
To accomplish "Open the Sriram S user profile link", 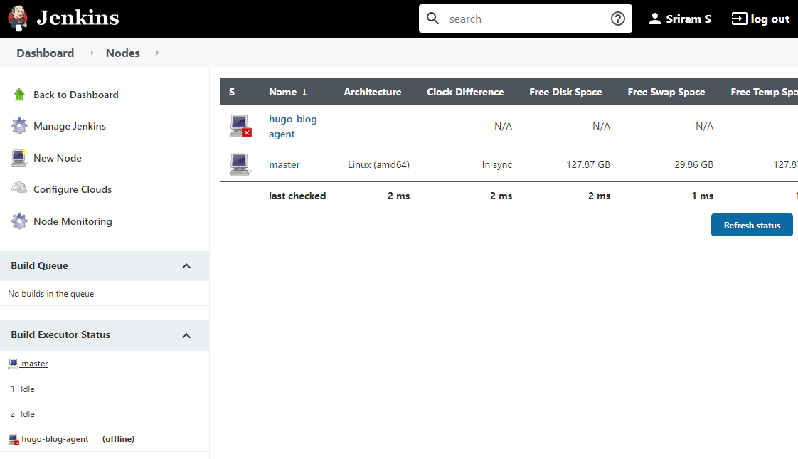I will pos(680,19).
